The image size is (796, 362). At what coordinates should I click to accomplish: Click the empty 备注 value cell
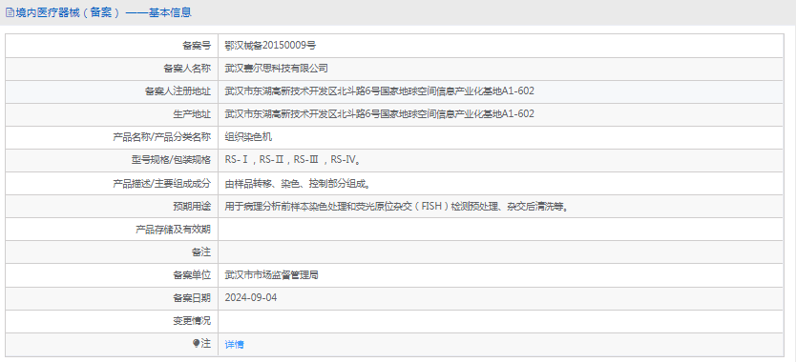(500, 252)
